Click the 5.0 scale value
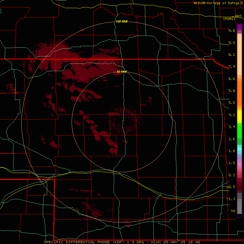 tap(232, 103)
